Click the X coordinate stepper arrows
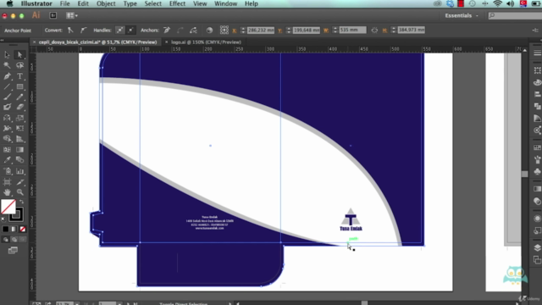Viewport: 542px width, 305px height. (x=243, y=30)
